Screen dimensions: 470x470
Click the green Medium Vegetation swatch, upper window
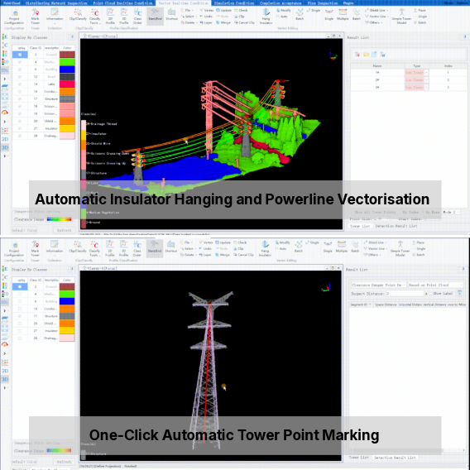(67, 62)
